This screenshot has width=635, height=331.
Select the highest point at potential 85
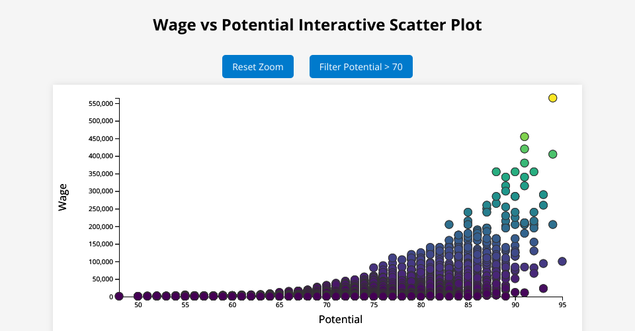coord(468,213)
